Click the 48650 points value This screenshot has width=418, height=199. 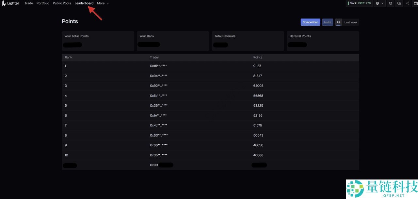[258, 145]
